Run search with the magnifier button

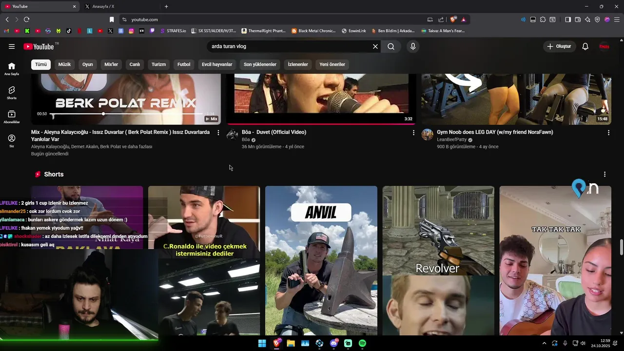pyautogui.click(x=391, y=46)
